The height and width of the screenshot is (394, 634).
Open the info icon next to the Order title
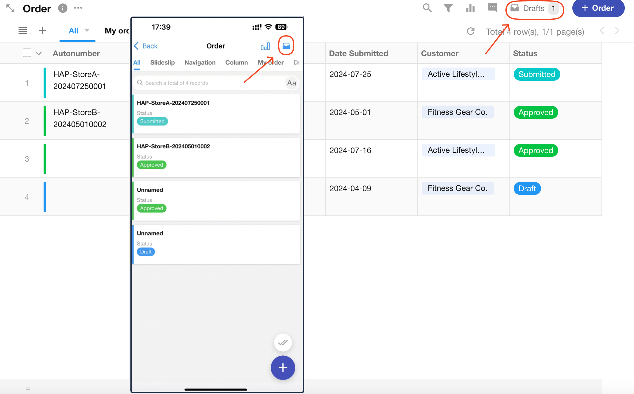point(63,8)
